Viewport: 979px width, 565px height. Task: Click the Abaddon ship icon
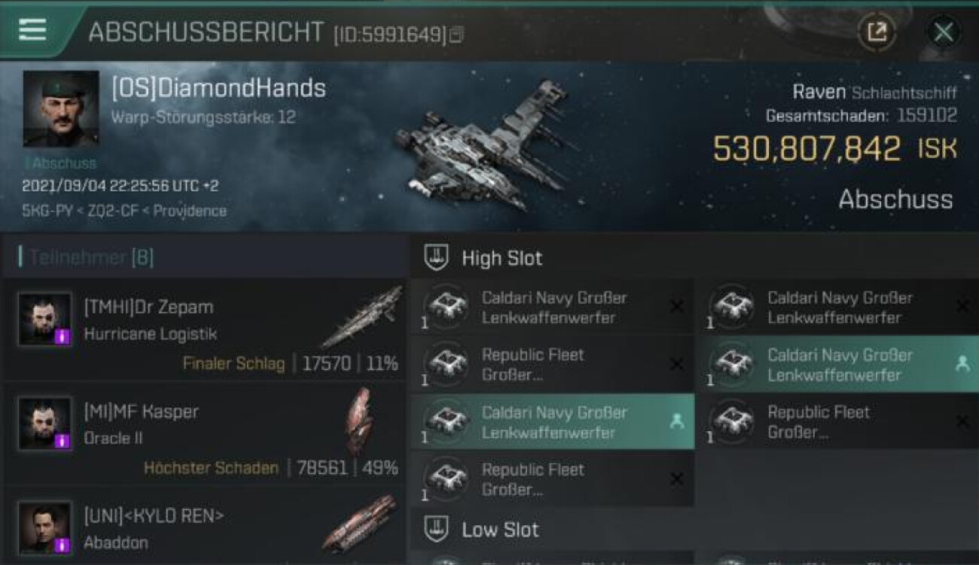pyautogui.click(x=358, y=523)
